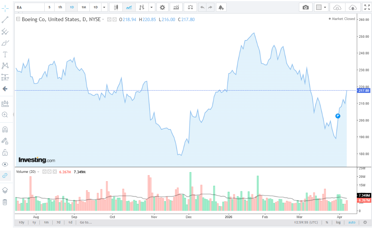Load chart layout from cloud
This screenshot has height=228, width=372.
[337, 7]
